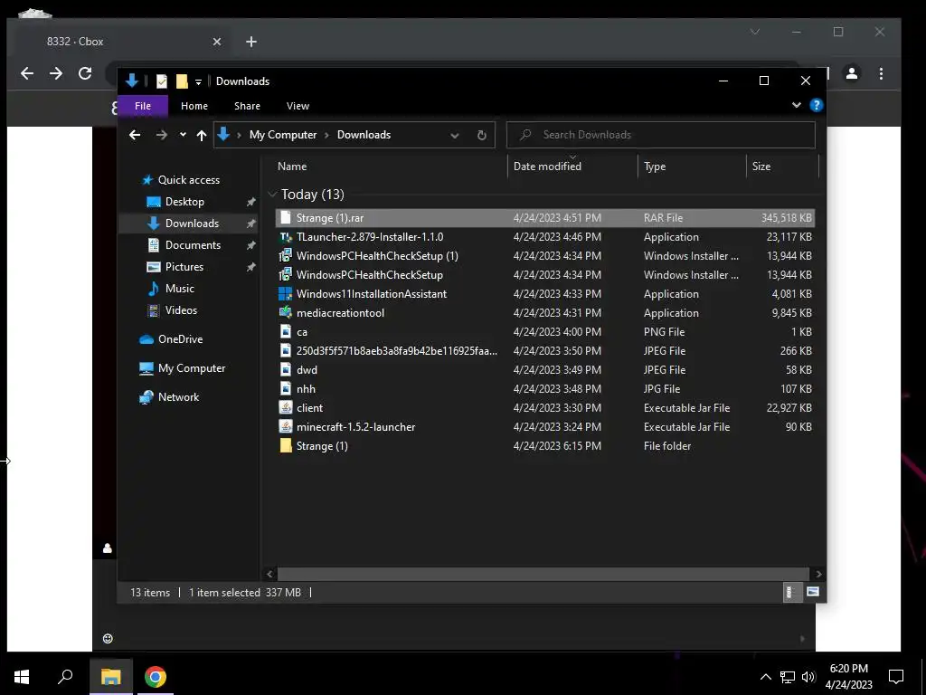Click My Computer in the breadcrumb path
The width and height of the screenshot is (926, 695).
(283, 135)
